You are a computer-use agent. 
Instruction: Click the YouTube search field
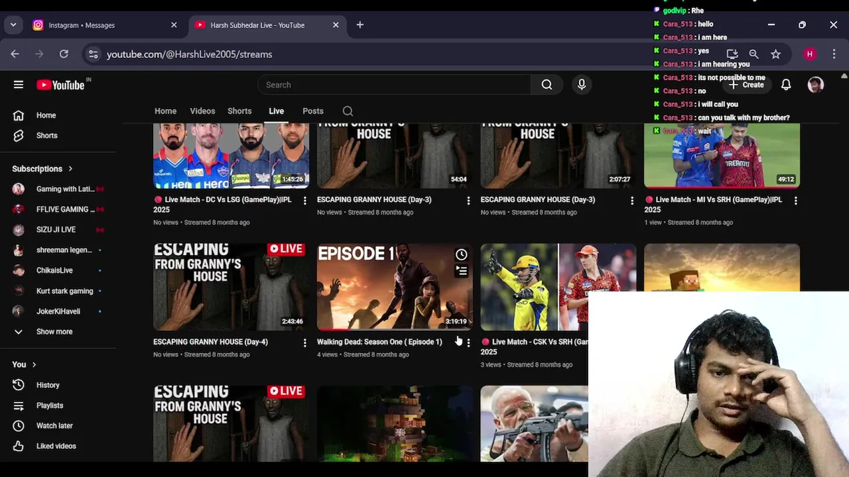[x=394, y=85]
